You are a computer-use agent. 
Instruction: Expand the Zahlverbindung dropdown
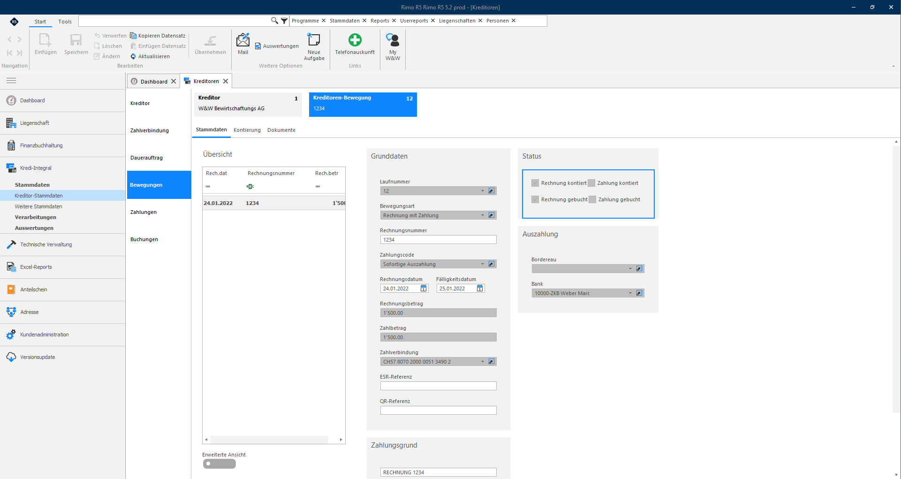click(483, 362)
